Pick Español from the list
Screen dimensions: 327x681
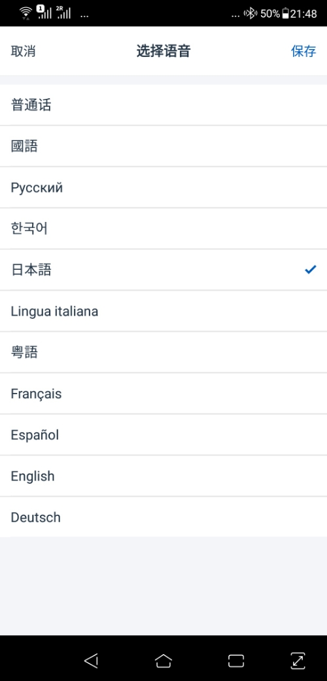(163, 435)
